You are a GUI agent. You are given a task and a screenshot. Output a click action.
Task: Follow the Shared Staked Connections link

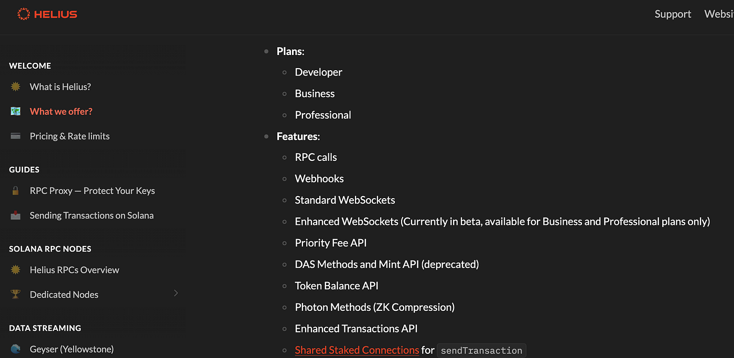click(357, 350)
